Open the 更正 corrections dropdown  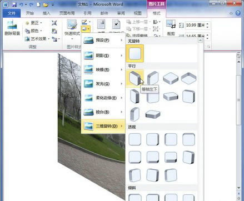pyautogui.click(x=34, y=23)
